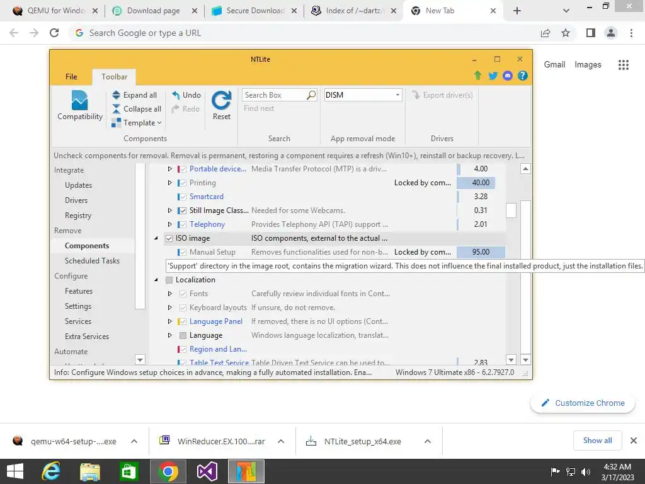Image resolution: width=645 pixels, height=484 pixels.
Task: Uncheck the ISO image checkbox
Action: pyautogui.click(x=169, y=238)
